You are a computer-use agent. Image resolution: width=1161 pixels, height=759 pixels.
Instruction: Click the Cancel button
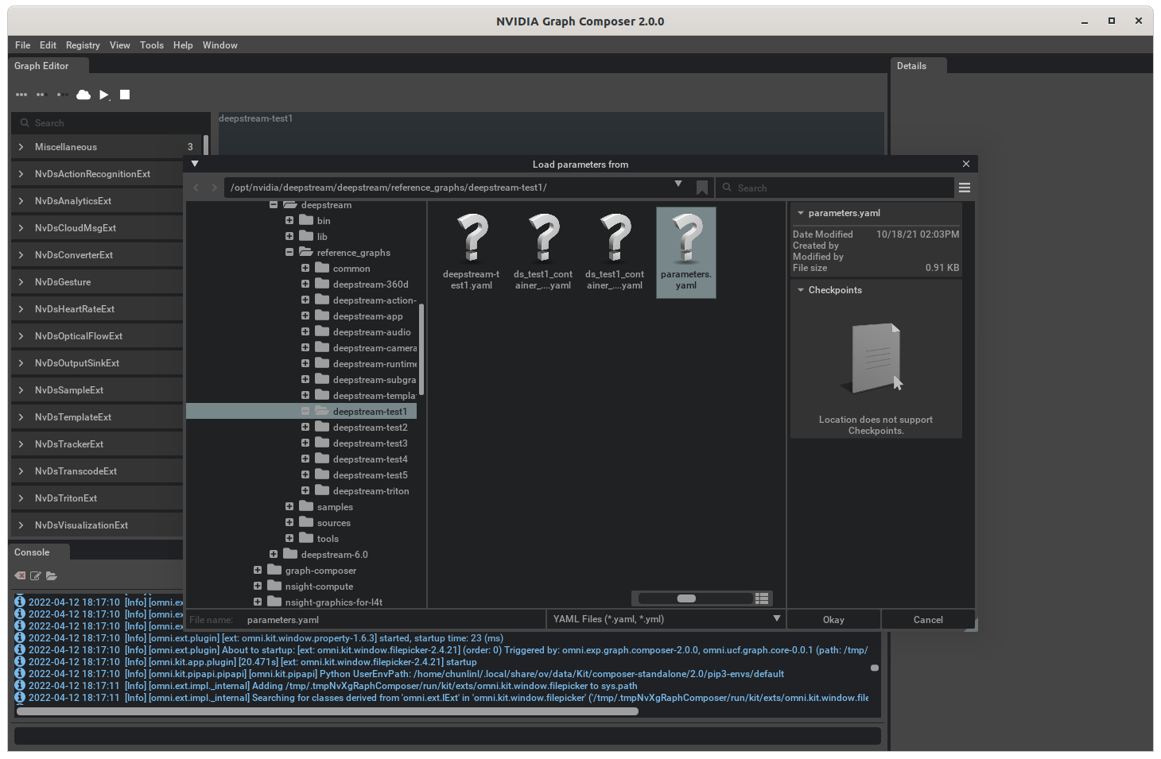click(x=928, y=620)
